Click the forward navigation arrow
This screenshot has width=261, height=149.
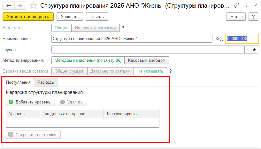tap(19, 6)
